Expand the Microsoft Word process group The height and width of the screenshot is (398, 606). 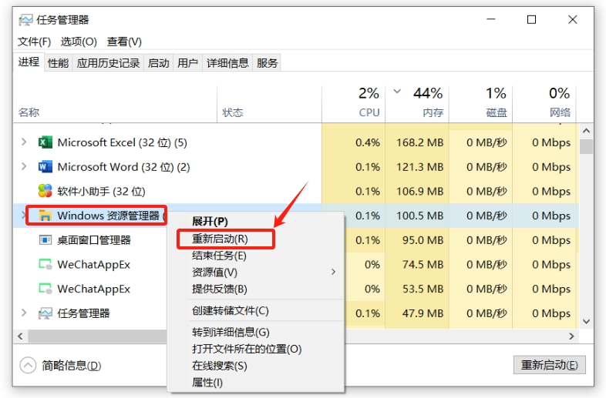tap(24, 166)
